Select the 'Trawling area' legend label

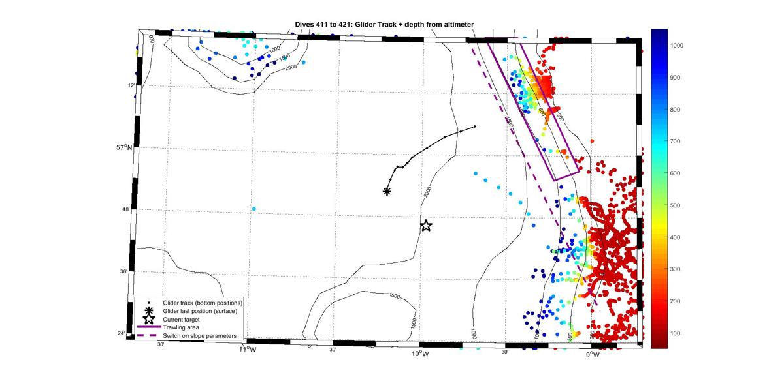point(181,327)
